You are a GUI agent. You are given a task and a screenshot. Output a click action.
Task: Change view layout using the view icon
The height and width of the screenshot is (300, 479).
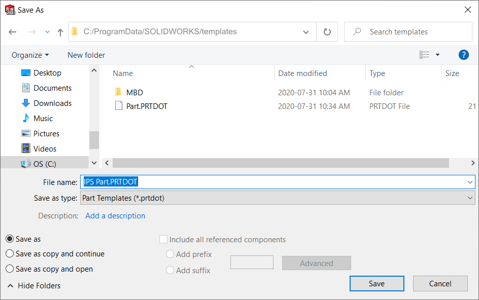pos(424,55)
